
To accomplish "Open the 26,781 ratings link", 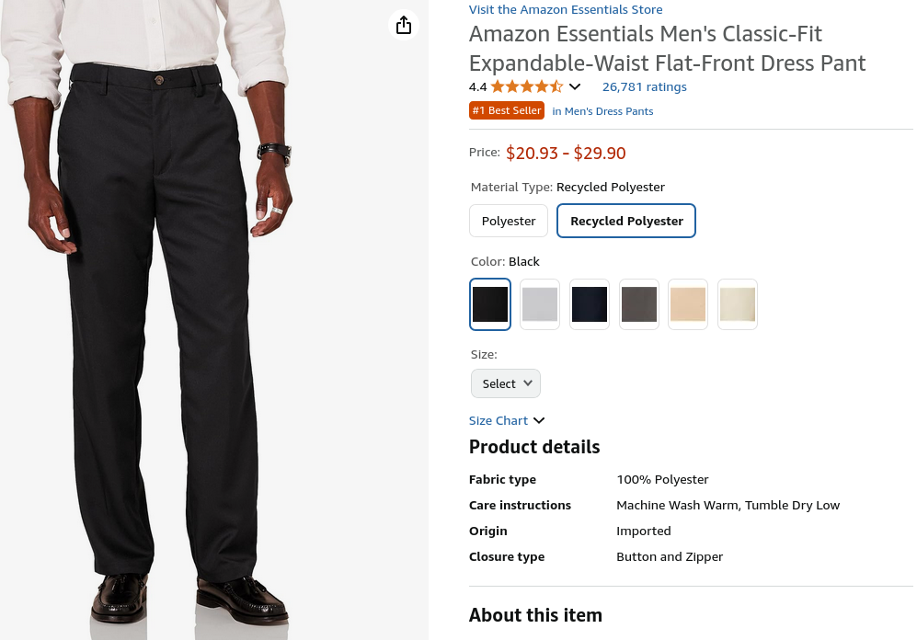I will [644, 86].
